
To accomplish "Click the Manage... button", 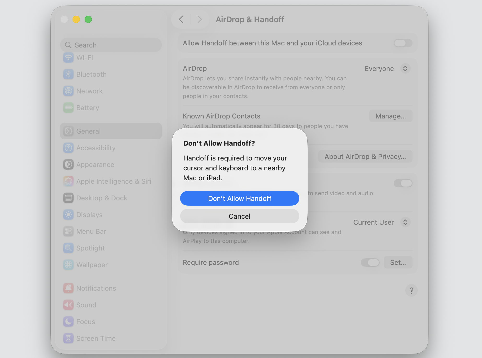I will pyautogui.click(x=391, y=116).
